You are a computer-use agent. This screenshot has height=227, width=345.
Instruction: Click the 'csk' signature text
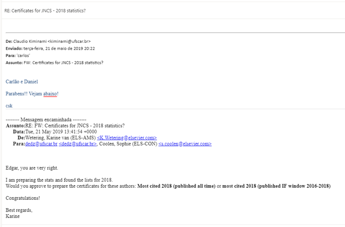click(x=9, y=106)
